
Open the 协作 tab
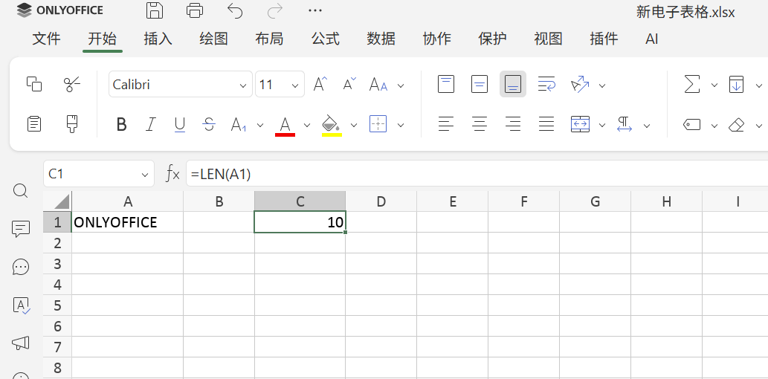click(437, 39)
